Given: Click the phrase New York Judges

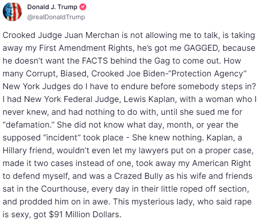Looking at the screenshot, I should 37,86.
